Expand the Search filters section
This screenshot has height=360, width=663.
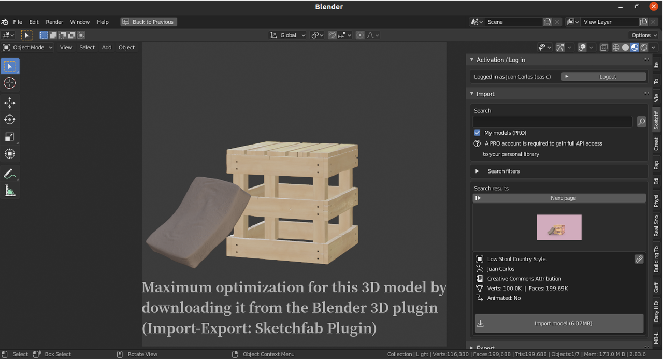click(560, 171)
